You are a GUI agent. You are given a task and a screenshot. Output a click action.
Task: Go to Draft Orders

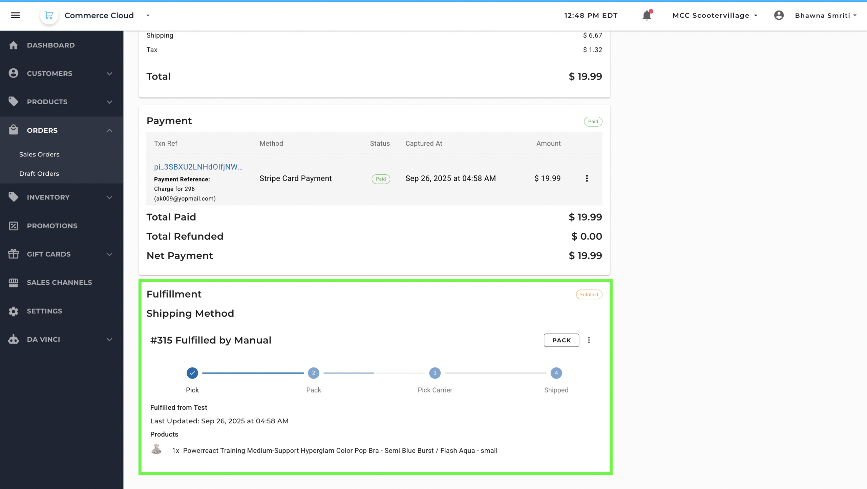point(39,174)
